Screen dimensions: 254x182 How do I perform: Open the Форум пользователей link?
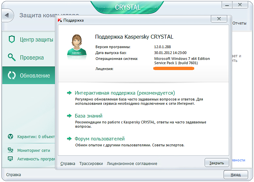(100, 139)
